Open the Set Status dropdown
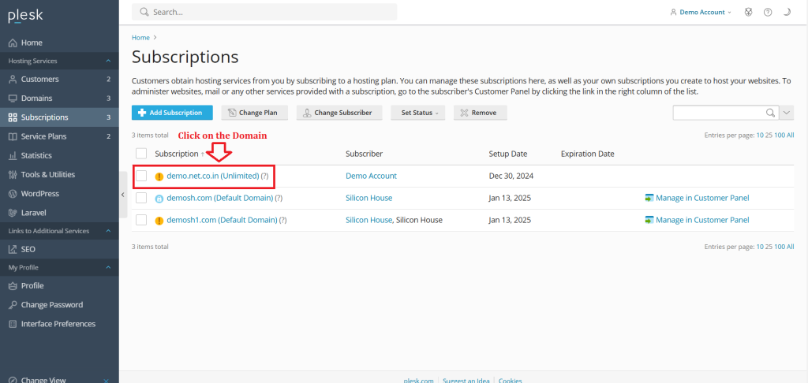Viewport: 808px width, 383px height. click(418, 113)
